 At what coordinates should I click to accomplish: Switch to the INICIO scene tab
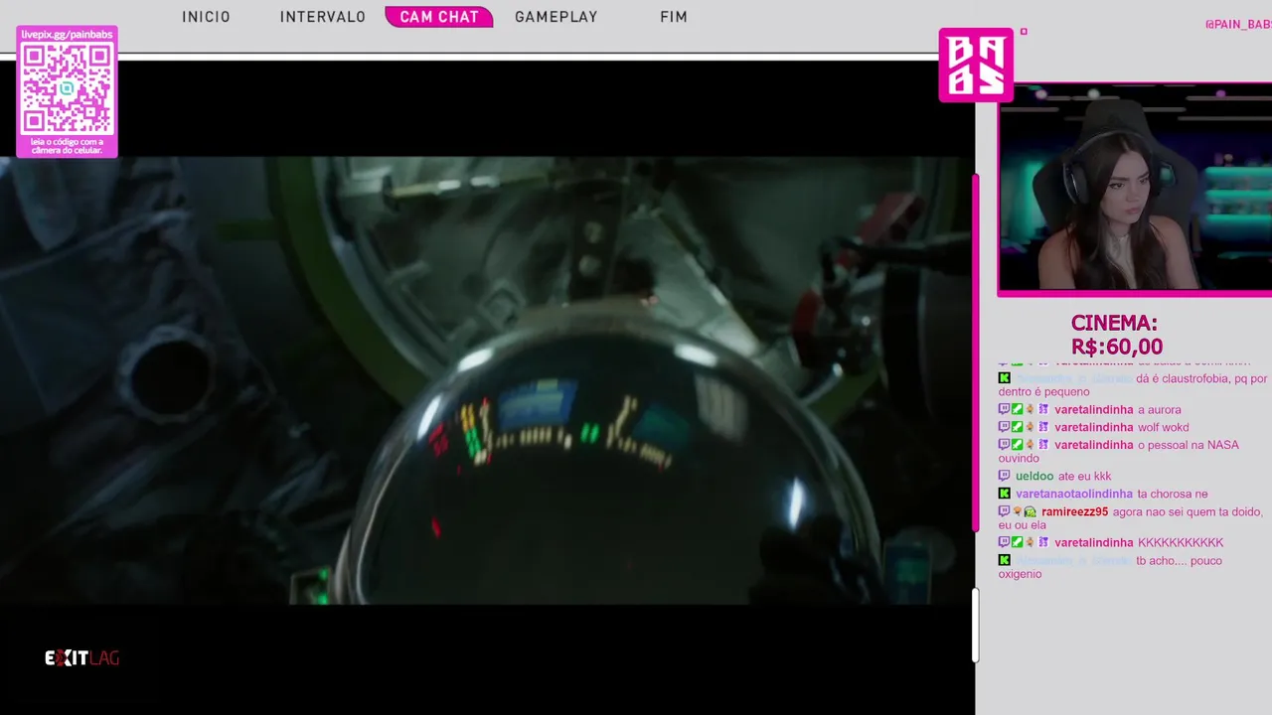(x=206, y=17)
